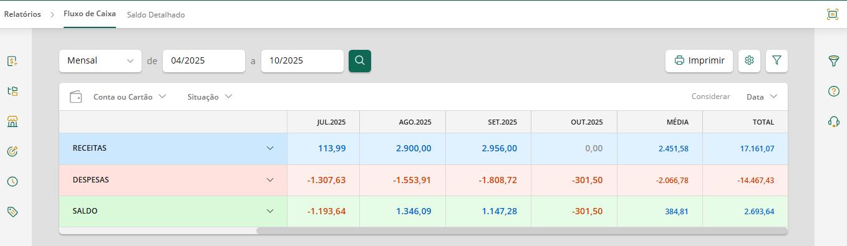847x246 pixels.
Task: Expand the RECEITAS row
Action: (x=270, y=148)
